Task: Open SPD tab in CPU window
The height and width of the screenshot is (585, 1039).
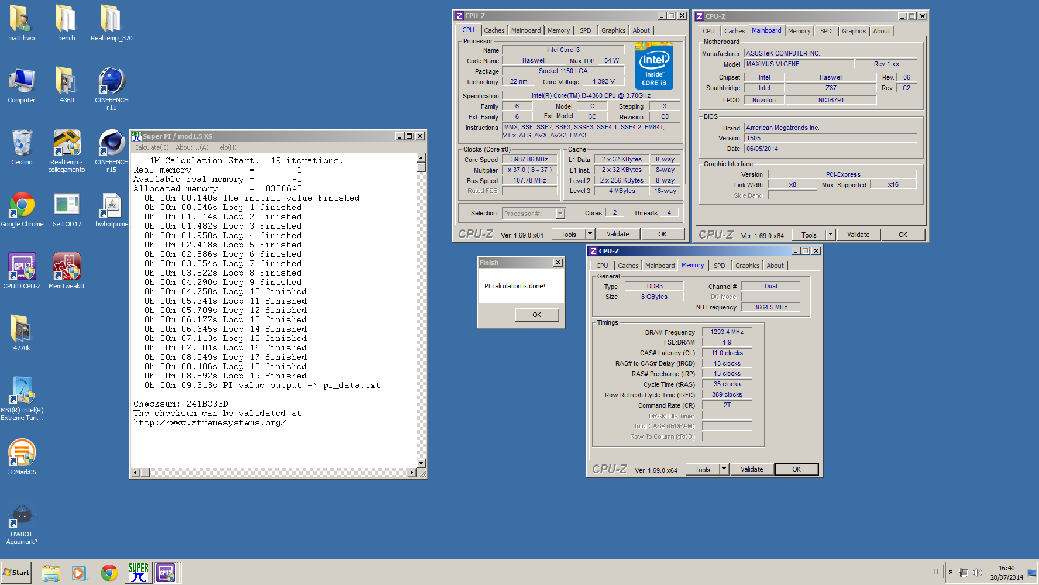Action: tap(585, 30)
